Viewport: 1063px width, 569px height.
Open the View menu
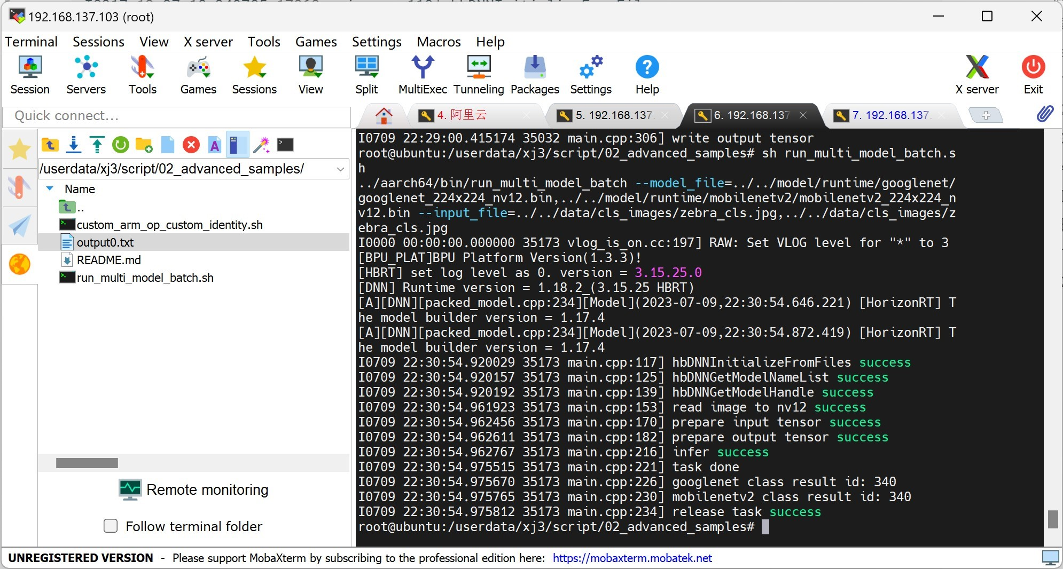[x=154, y=42]
